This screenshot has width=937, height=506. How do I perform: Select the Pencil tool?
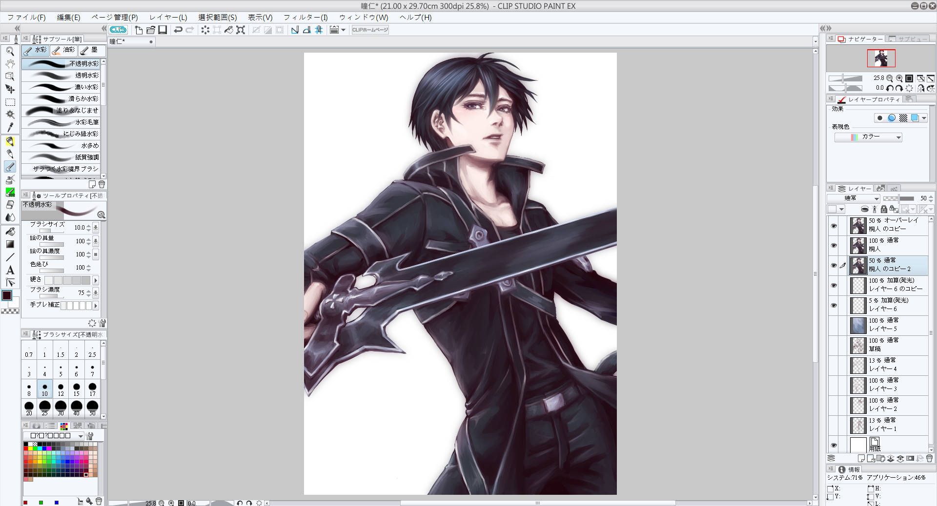[10, 154]
